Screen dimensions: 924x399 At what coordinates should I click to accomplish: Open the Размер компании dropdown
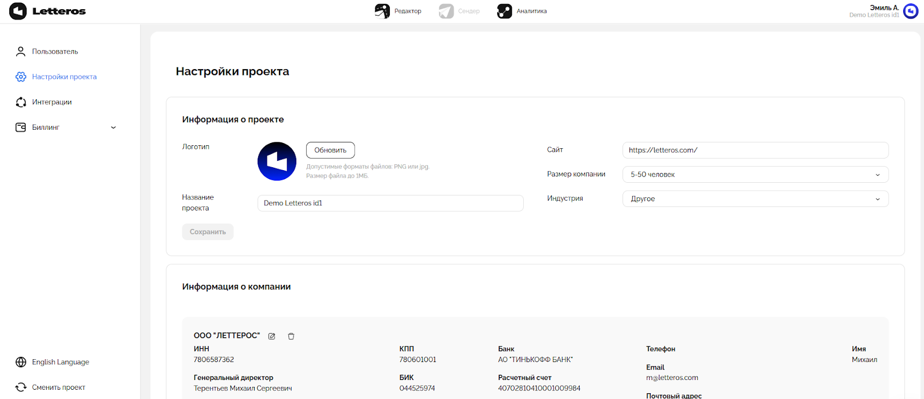point(755,175)
